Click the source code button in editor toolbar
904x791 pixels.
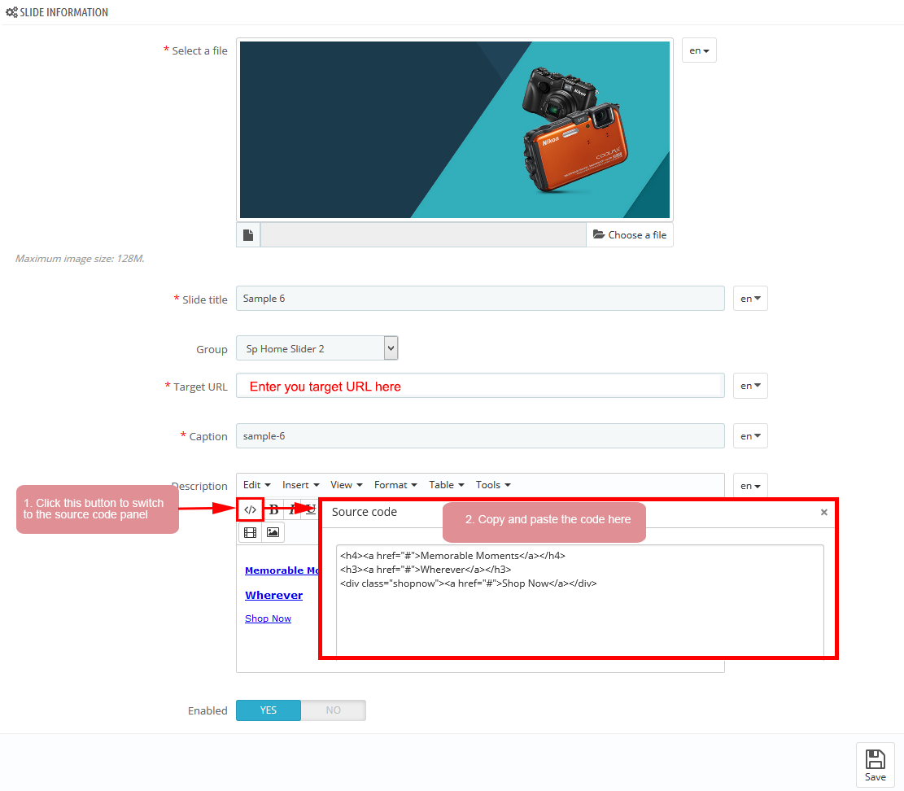coord(251,509)
